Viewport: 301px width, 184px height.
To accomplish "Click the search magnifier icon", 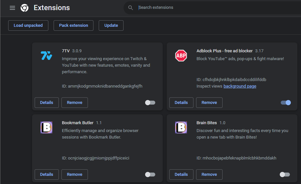I will coord(131,8).
